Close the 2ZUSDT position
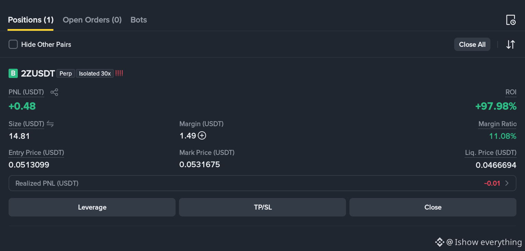 [x=433, y=207]
